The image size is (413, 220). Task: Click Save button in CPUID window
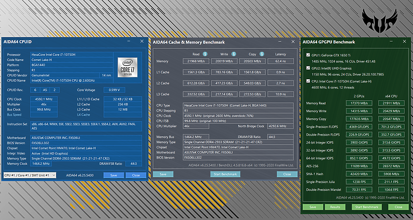[114, 175]
